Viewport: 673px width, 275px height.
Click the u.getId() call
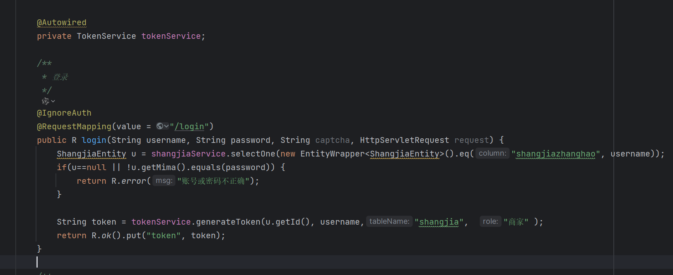tap(288, 222)
